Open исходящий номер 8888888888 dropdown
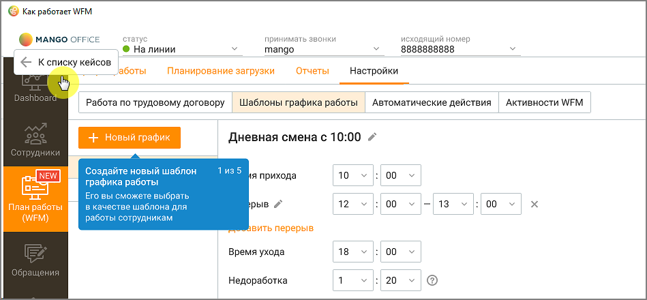The image size is (647, 300). click(460, 50)
